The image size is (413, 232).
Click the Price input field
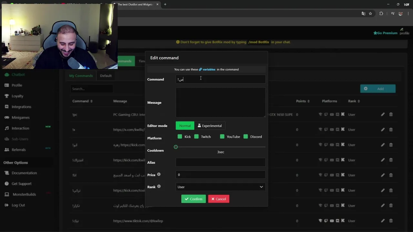[220, 175]
